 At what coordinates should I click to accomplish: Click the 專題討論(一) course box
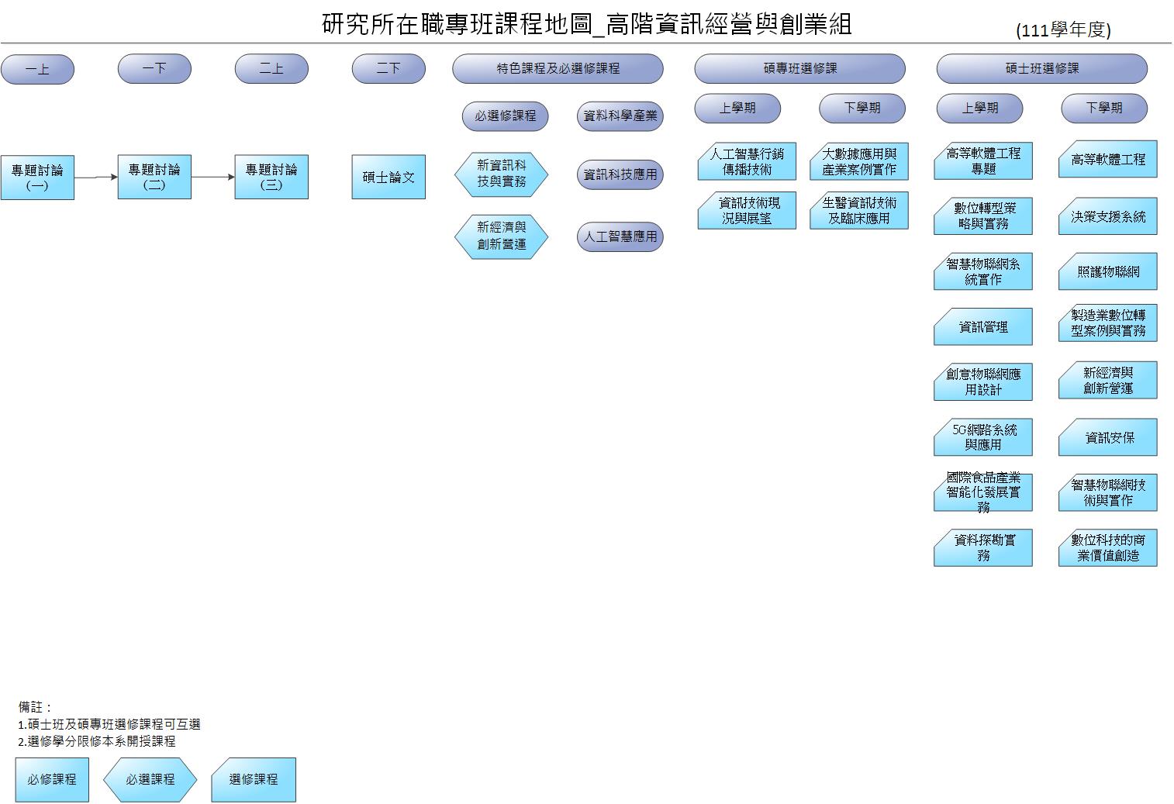[x=37, y=178]
